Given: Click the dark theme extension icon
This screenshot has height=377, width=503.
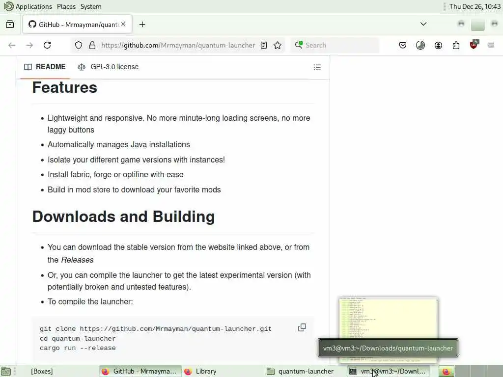Looking at the screenshot, I should tap(420, 45).
